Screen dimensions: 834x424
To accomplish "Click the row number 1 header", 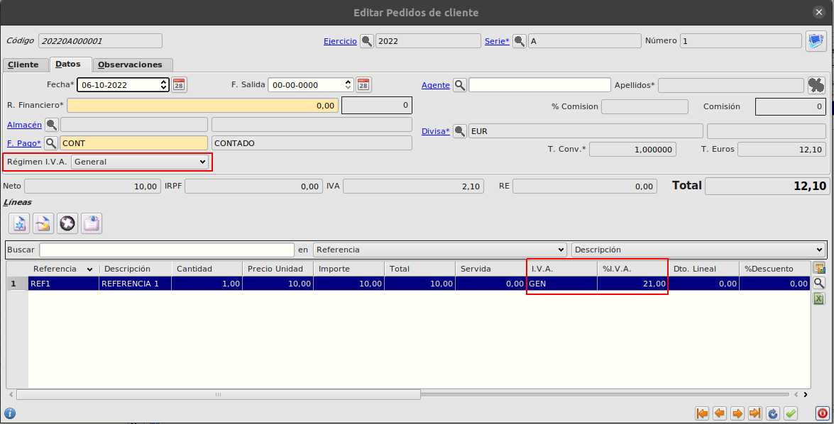I will pos(17,284).
